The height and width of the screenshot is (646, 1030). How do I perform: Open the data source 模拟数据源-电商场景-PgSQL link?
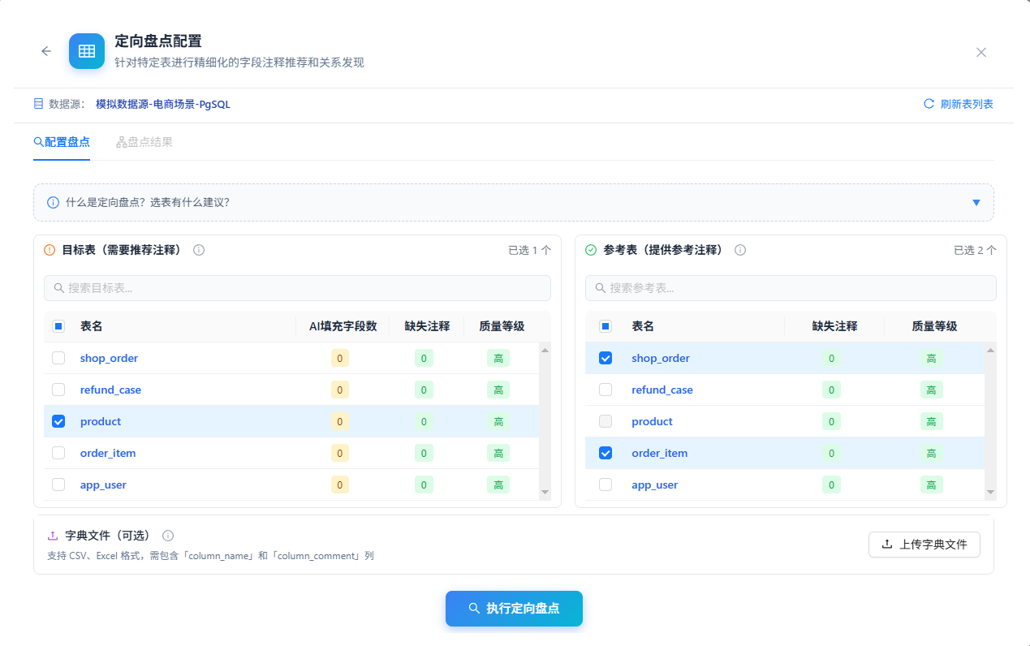(163, 104)
